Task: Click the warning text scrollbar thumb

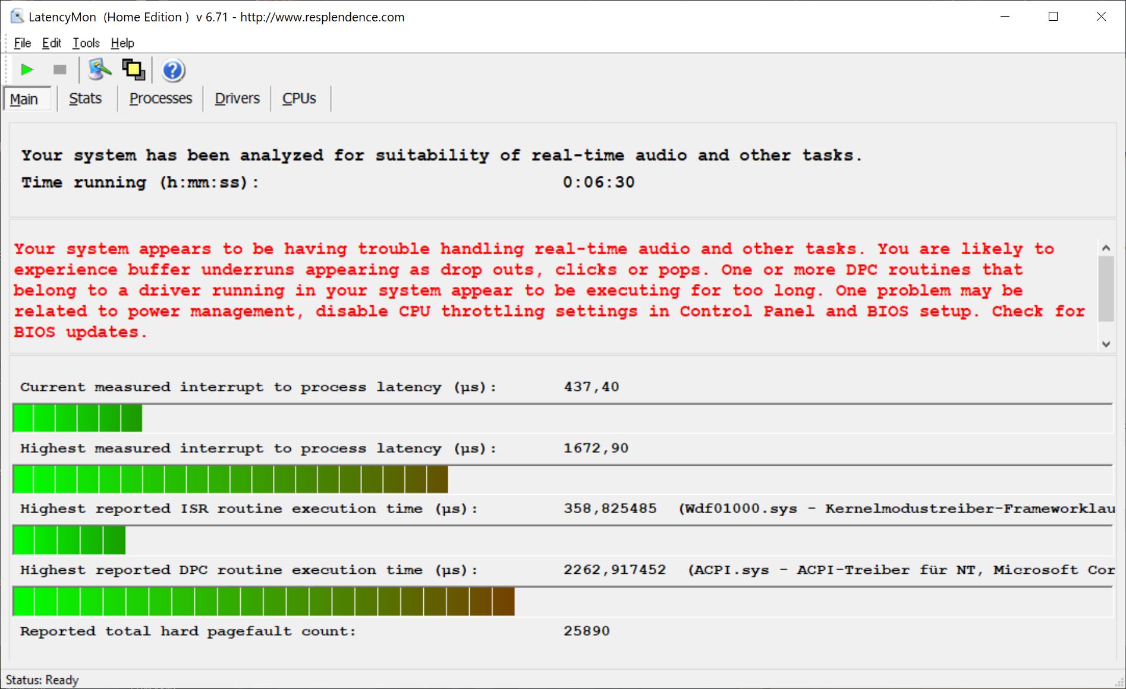Action: pyautogui.click(x=1106, y=289)
